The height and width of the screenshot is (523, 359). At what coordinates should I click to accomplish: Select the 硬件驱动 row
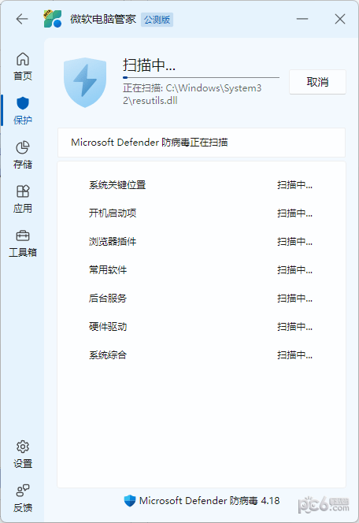[202, 327]
